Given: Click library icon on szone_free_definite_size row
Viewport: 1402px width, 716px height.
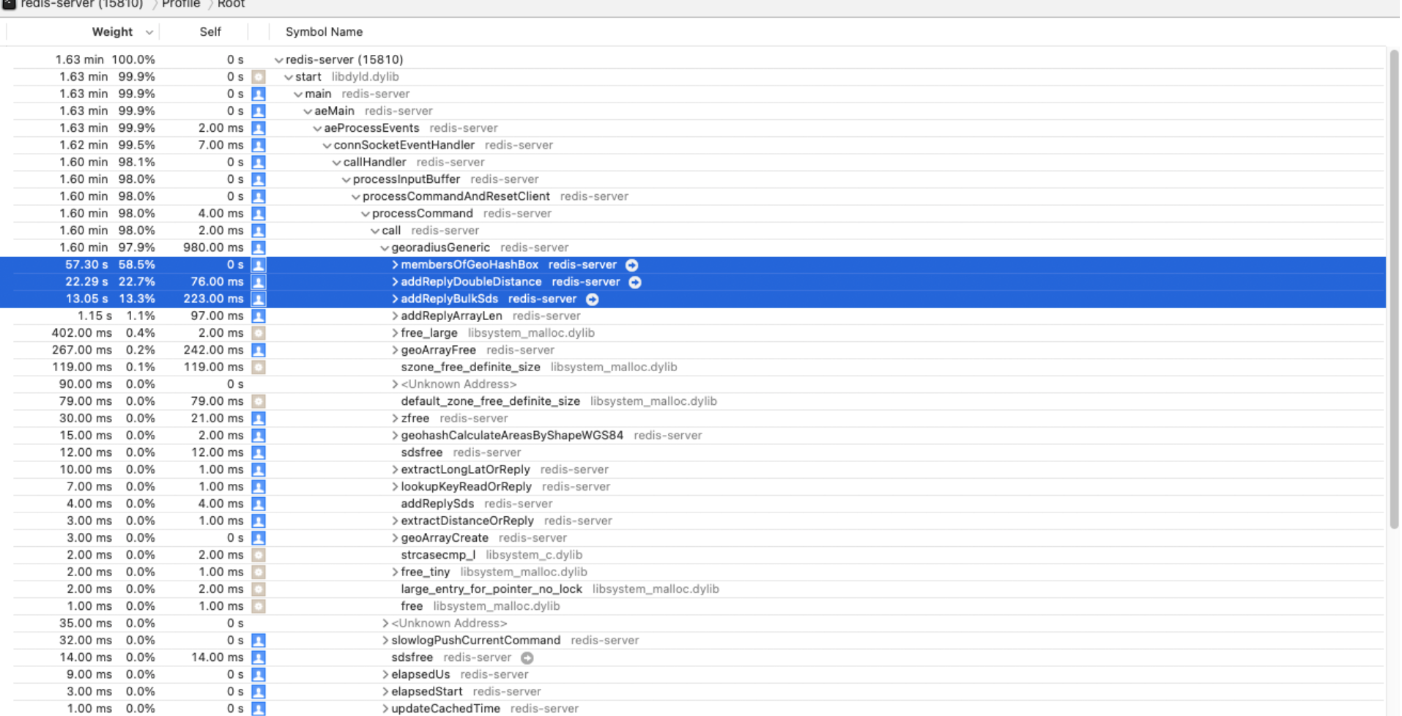Looking at the screenshot, I should tap(259, 367).
